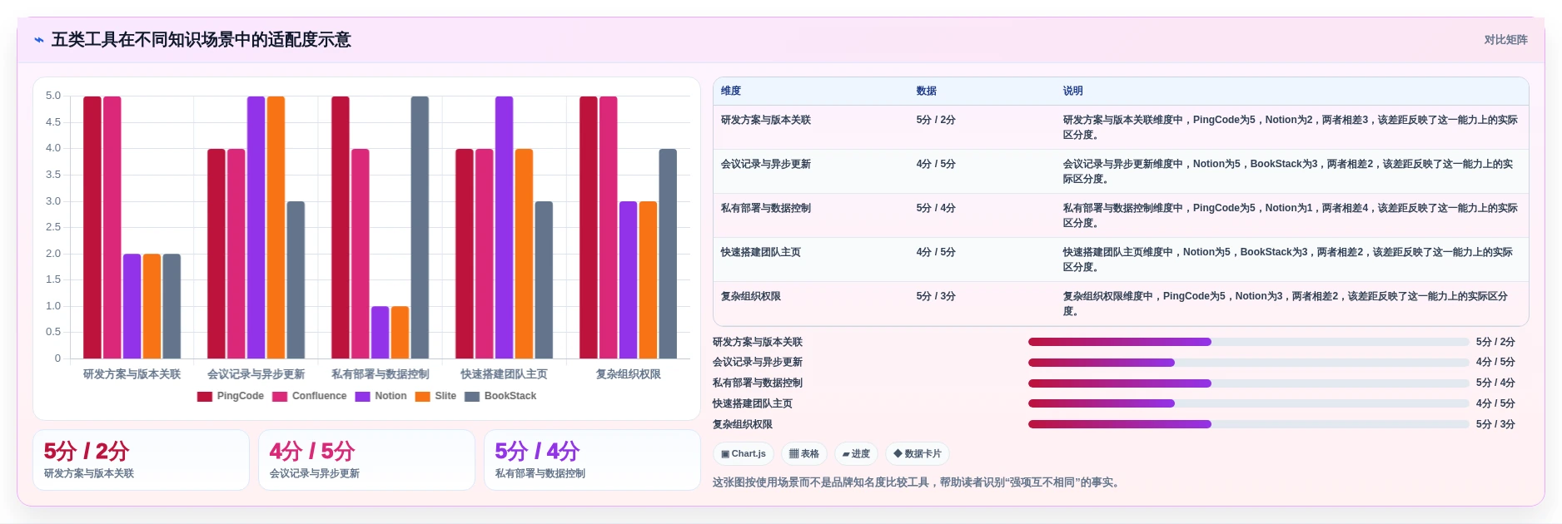Viewport: 1562px width, 524px height.
Task: Click the BookStack bar in the 复杂组织权限 group
Action: click(x=668, y=254)
